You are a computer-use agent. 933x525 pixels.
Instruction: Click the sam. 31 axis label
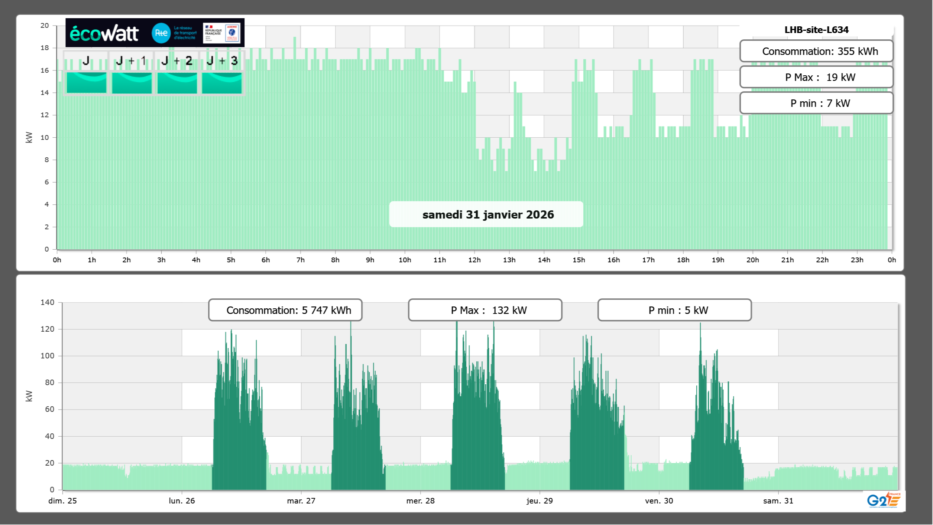coord(778,501)
